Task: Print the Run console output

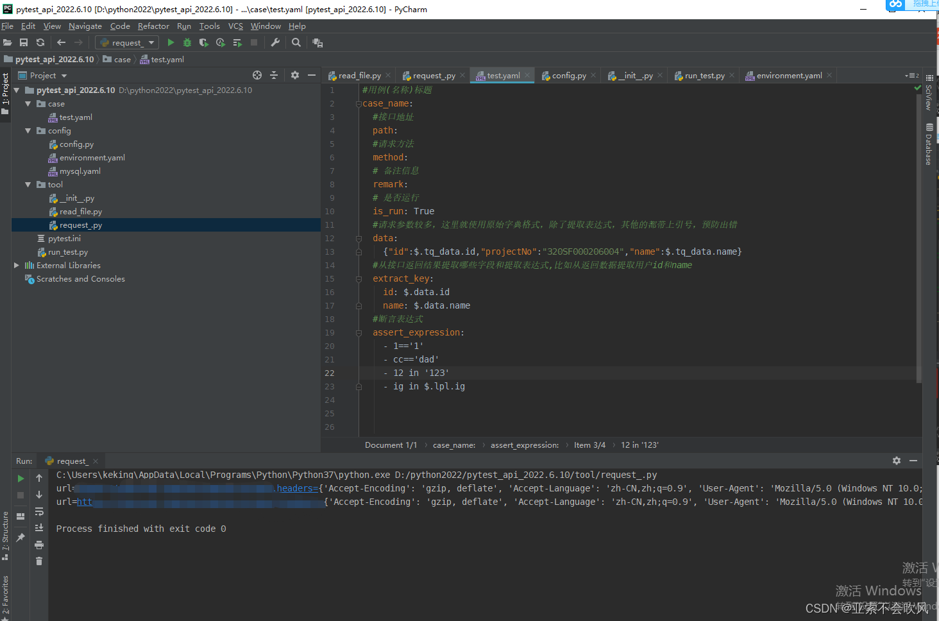Action: [39, 545]
